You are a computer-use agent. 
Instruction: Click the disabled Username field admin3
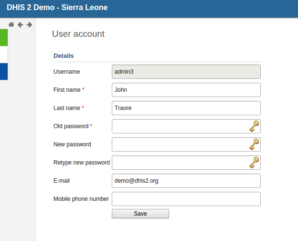coord(186,72)
